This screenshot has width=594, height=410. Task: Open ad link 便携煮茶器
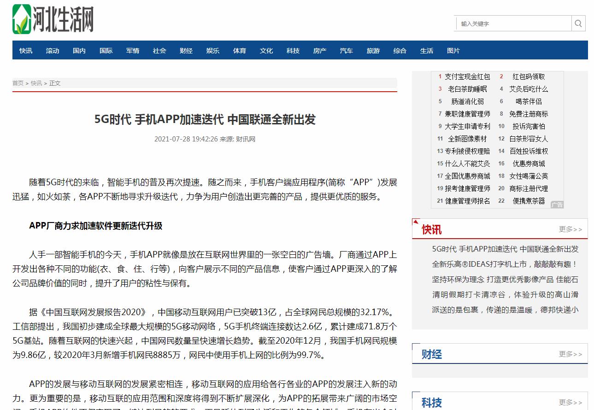click(529, 201)
